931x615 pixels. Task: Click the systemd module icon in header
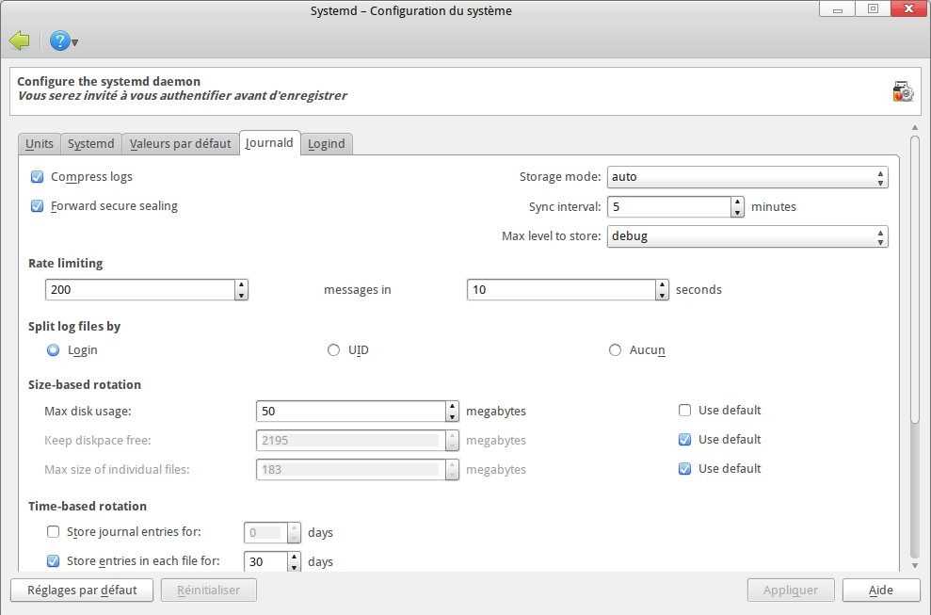coord(903,90)
